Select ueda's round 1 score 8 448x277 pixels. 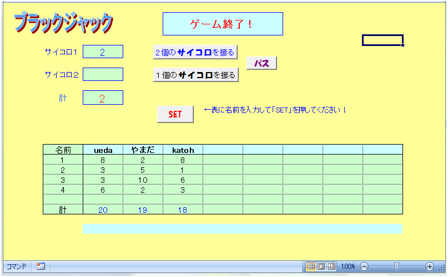103,160
